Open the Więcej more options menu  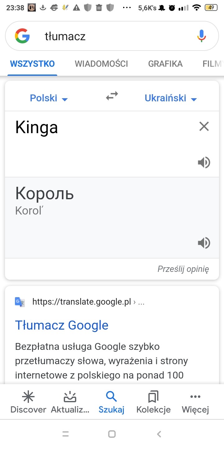tap(195, 402)
